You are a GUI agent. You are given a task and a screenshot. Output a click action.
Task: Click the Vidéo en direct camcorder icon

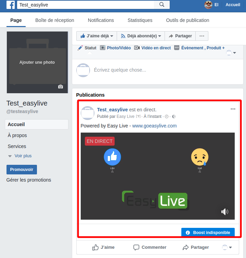pos(137,48)
